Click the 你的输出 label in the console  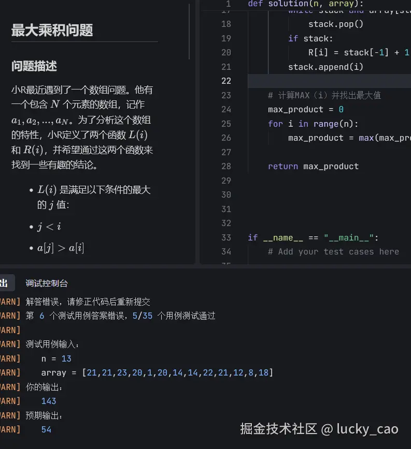click(x=44, y=387)
